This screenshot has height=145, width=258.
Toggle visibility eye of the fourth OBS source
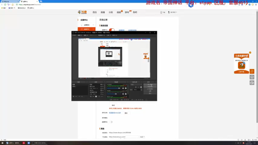[101, 90]
